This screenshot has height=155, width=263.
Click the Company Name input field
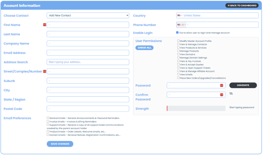click(88, 43)
